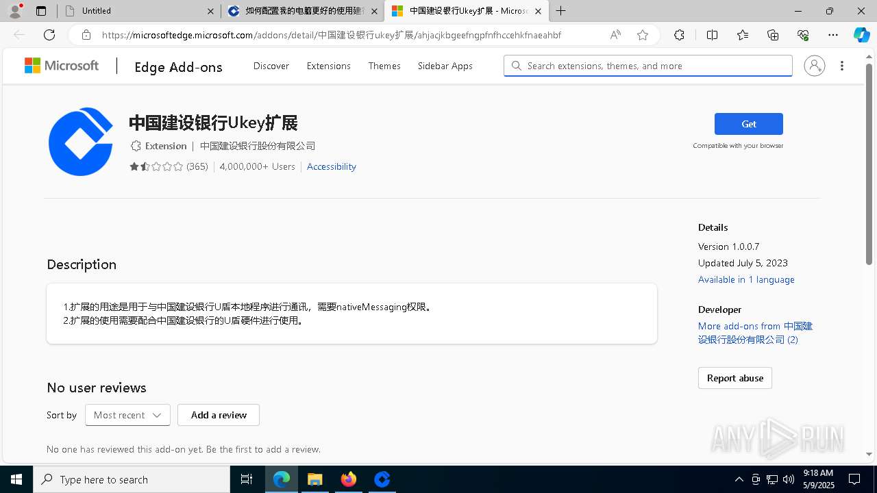Open the Sidebar Apps section
This screenshot has height=493, width=877.
tap(445, 66)
